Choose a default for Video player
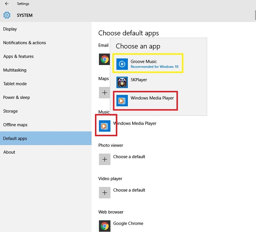This screenshot has width=256, height=232. 129,190
